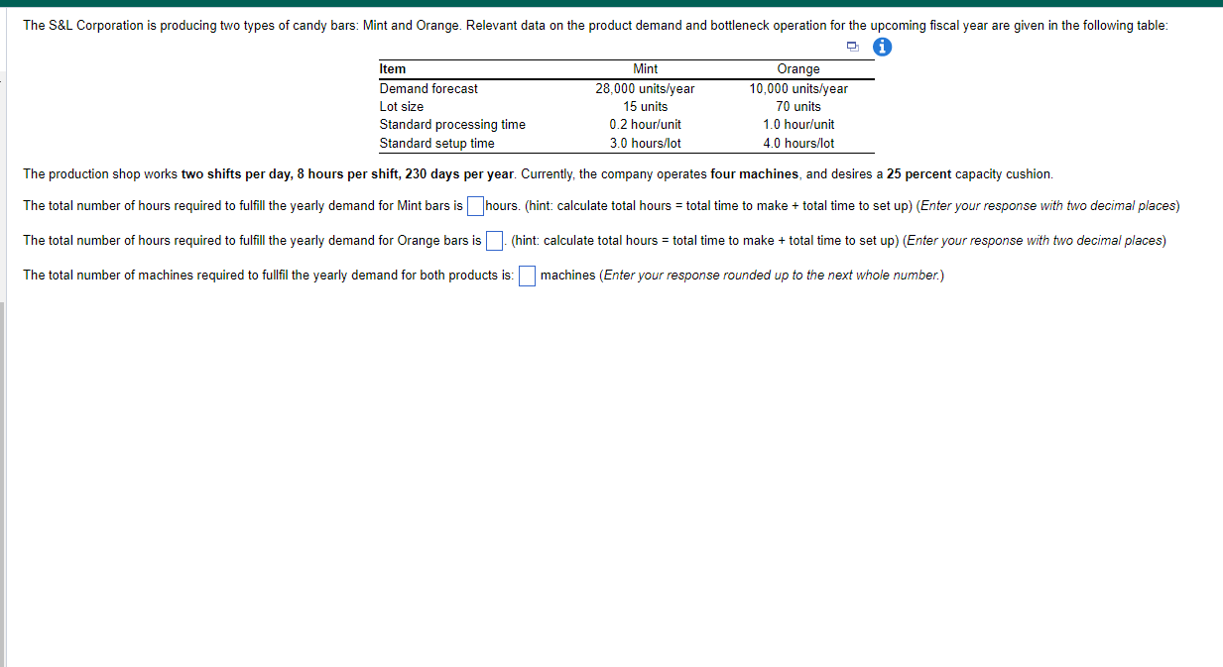Click the Demand forecast table row
The height and width of the screenshot is (667, 1223).
pos(429,88)
